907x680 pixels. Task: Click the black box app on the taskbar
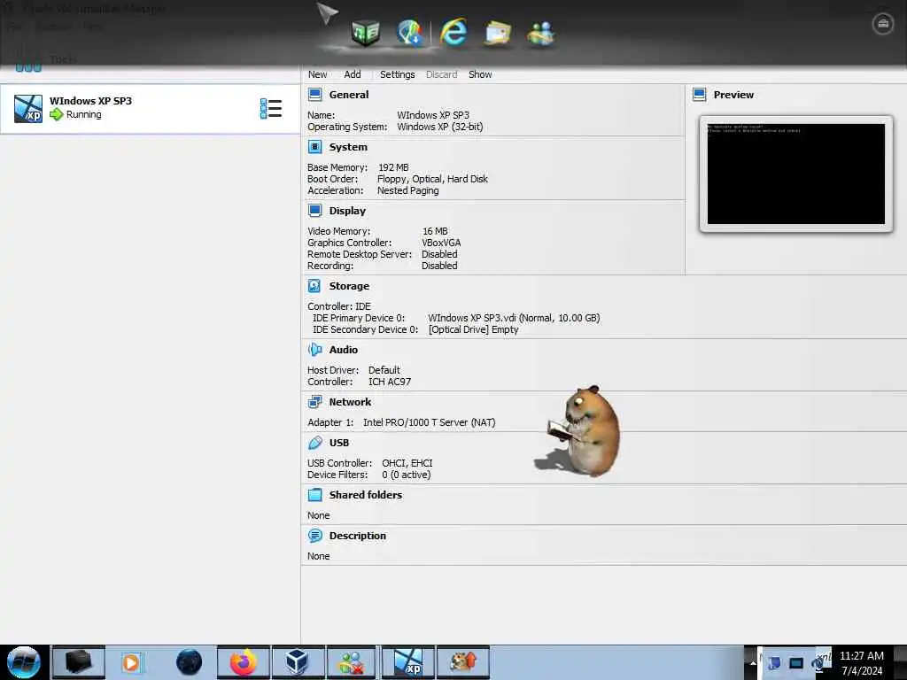[79, 662]
